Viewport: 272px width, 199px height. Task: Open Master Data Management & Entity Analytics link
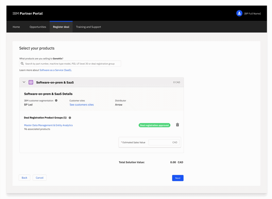48,125
